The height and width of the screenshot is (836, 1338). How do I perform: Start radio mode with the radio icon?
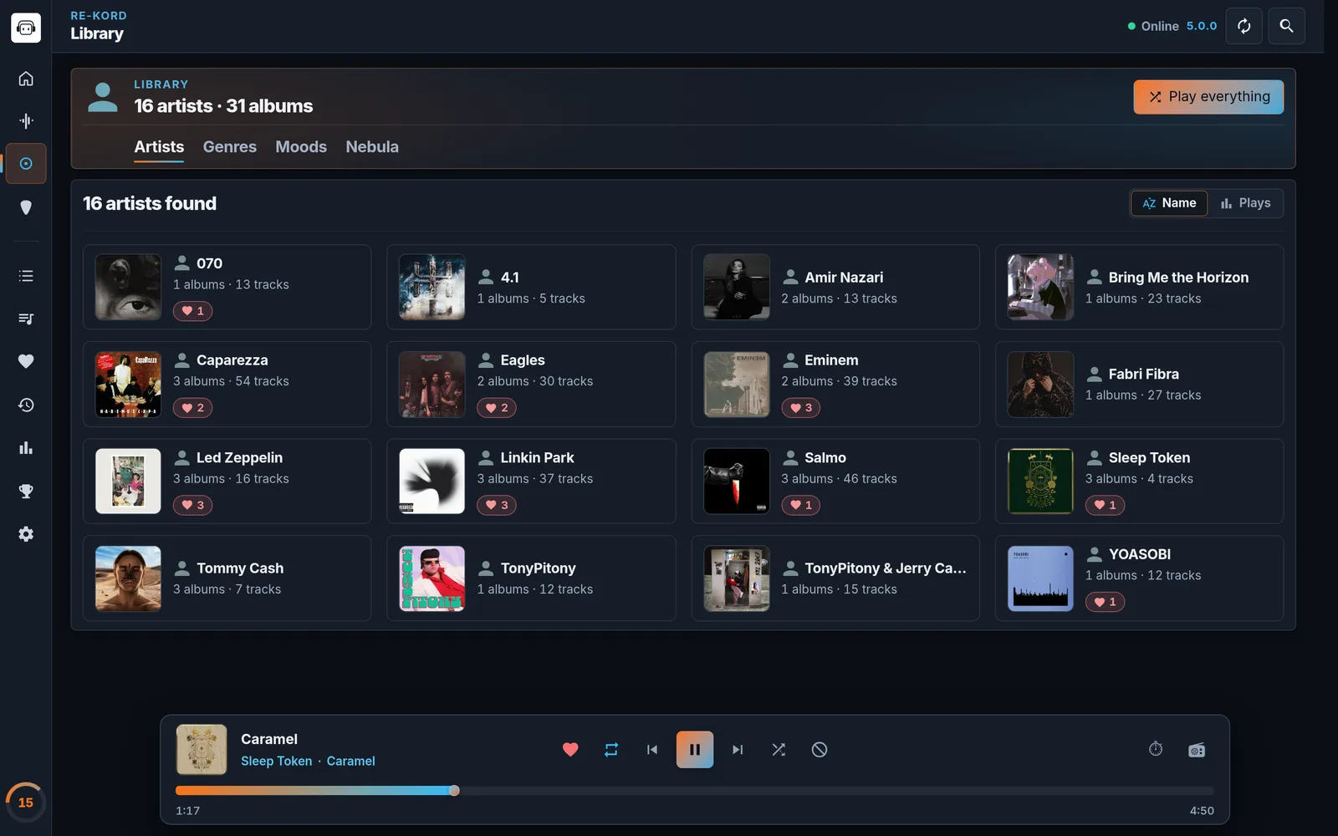(x=1197, y=750)
